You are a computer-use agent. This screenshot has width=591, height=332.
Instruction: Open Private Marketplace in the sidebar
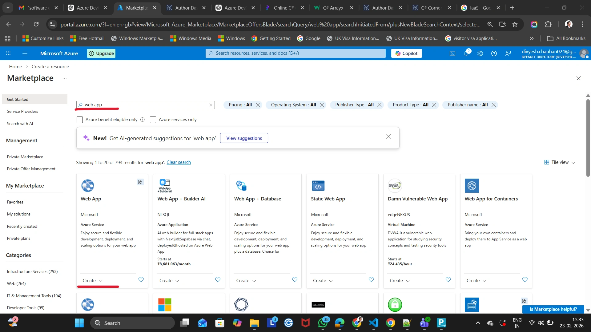(25, 157)
